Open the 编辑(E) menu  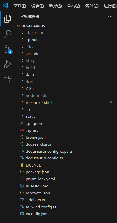tap(38, 6)
